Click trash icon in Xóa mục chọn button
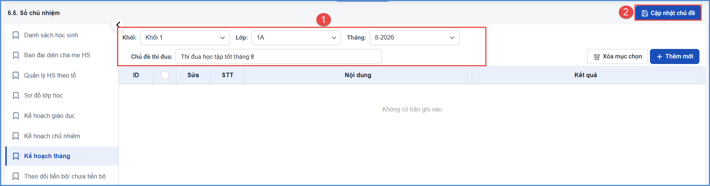Image resolution: width=710 pixels, height=186 pixels. click(x=597, y=57)
